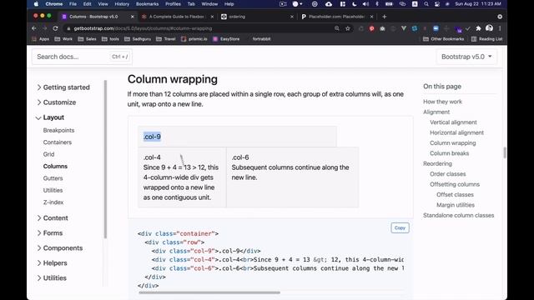Open the Other Bookmarks folder

(x=443, y=39)
